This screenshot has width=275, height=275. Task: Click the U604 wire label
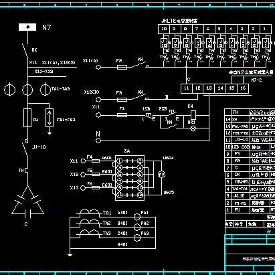click(168, 158)
